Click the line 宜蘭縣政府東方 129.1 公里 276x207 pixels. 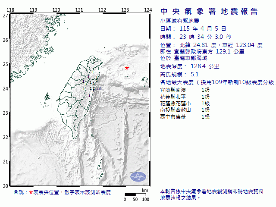point(209,52)
